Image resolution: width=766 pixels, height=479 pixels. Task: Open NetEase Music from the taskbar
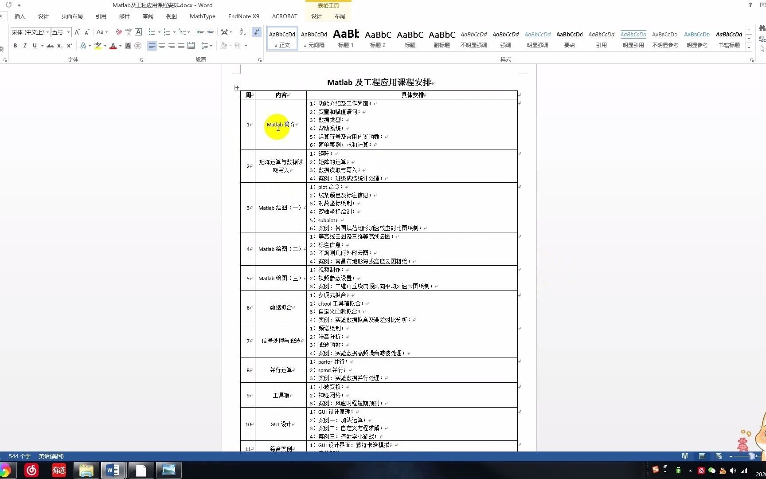(31, 470)
